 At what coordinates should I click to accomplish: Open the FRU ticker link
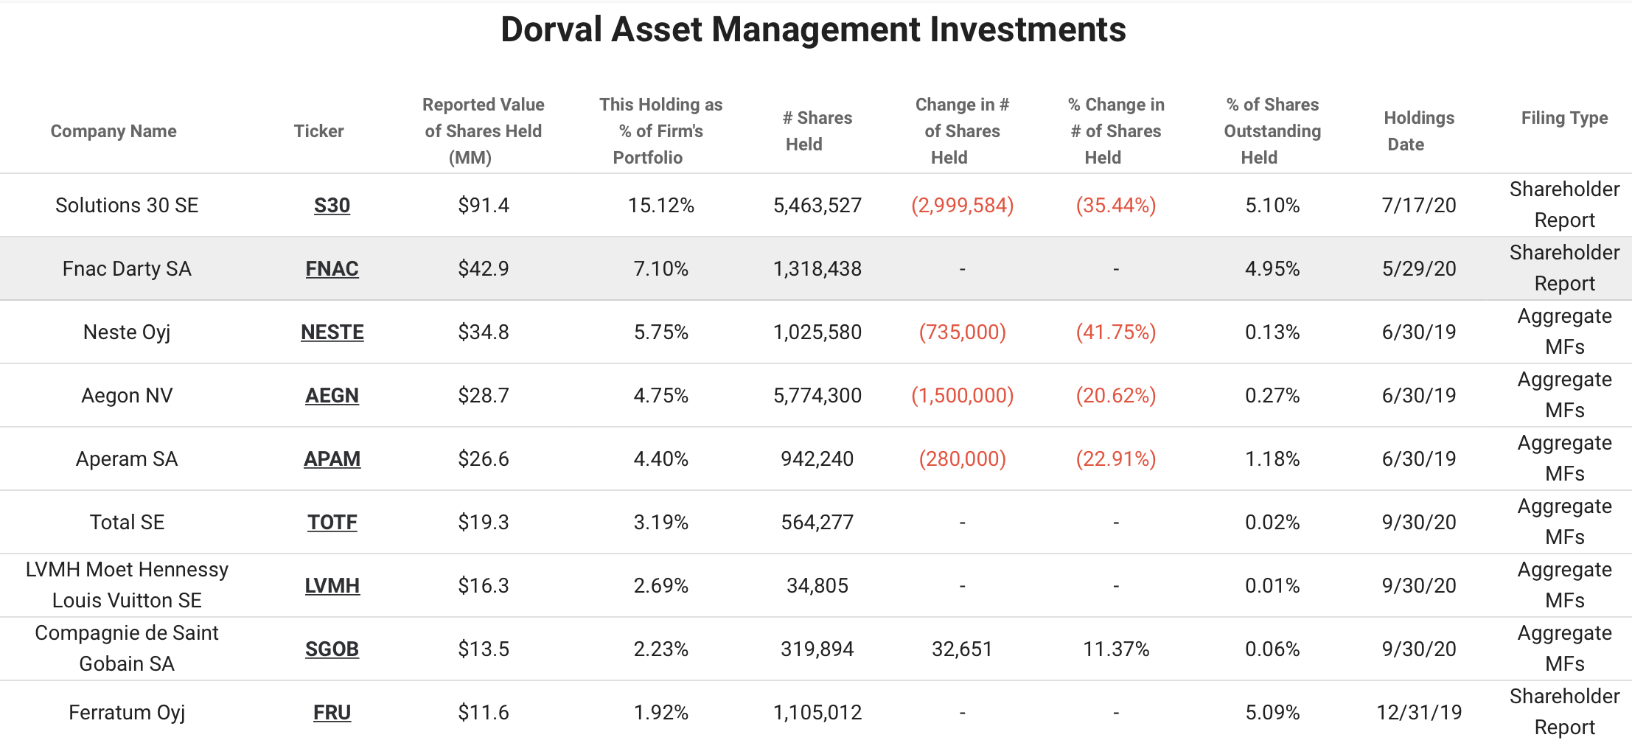click(x=332, y=713)
